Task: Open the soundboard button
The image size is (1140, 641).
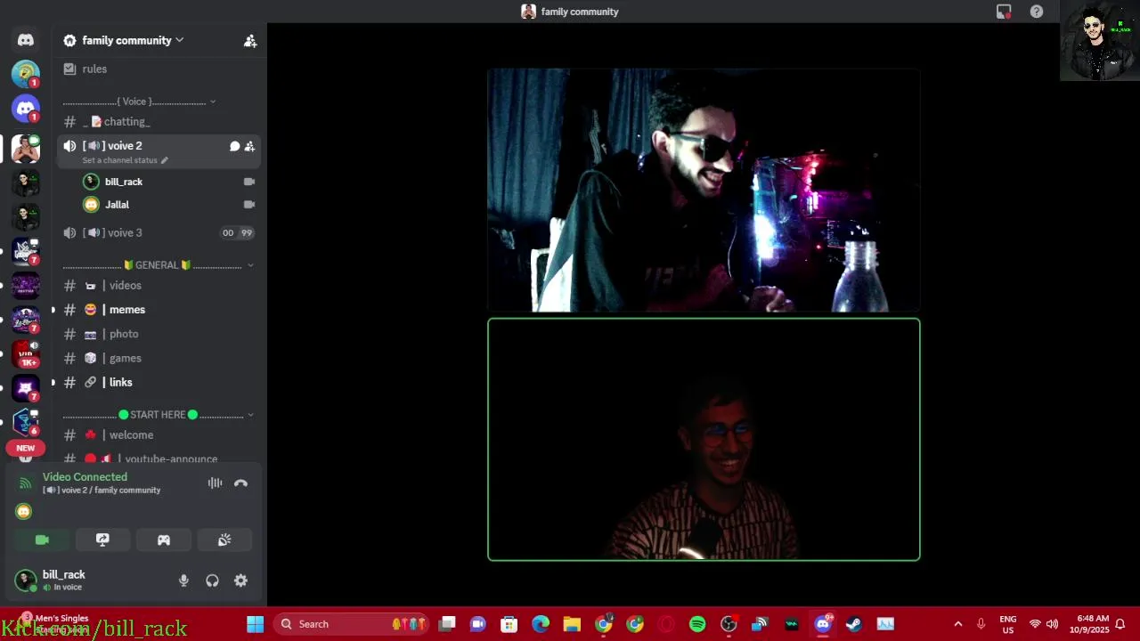Action: click(224, 540)
